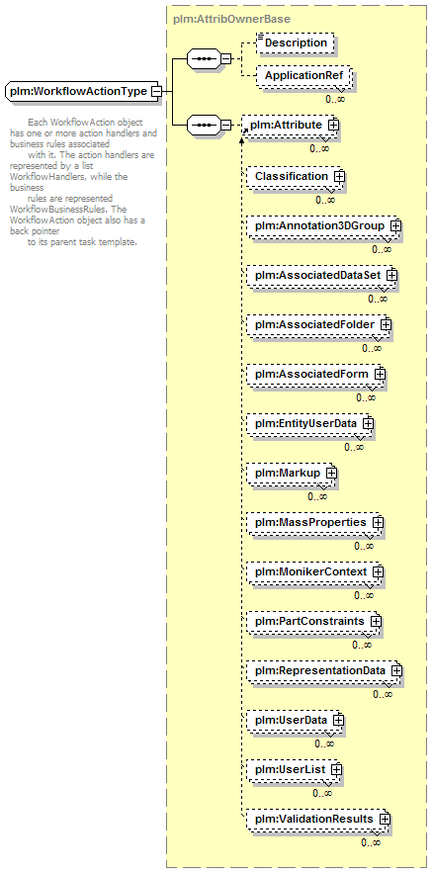The image size is (432, 873).
Task: Open the plm:AttribOwnerBase type label
Action: [x=231, y=19]
